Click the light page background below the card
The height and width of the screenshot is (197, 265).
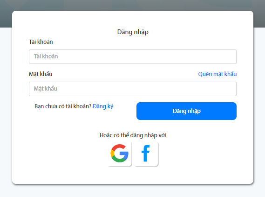(132, 191)
